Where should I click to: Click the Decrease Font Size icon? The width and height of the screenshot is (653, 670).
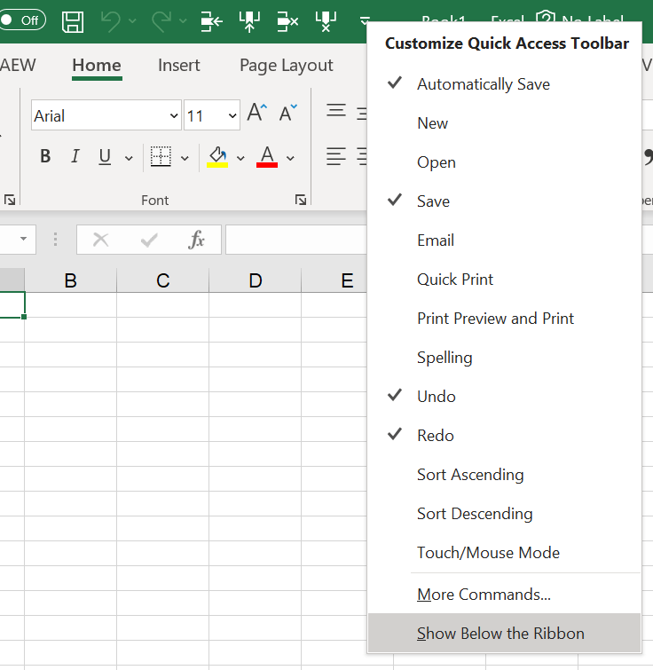click(x=288, y=114)
